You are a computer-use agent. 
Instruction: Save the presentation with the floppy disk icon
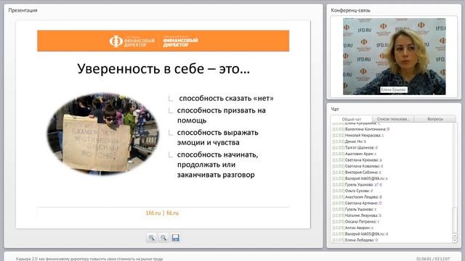click(176, 238)
